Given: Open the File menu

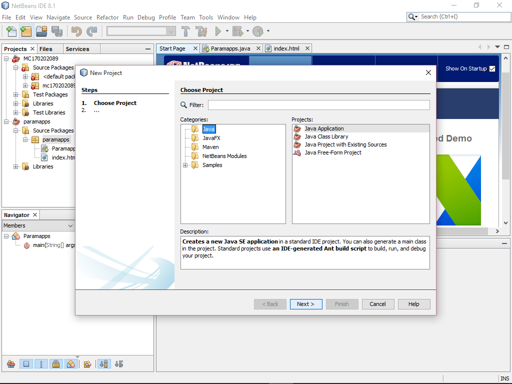Looking at the screenshot, I should (6, 17).
